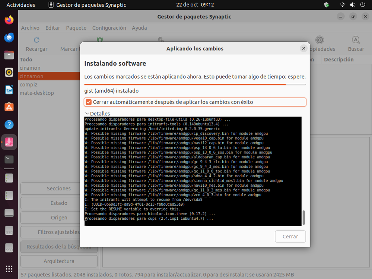The height and width of the screenshot is (279, 372).
Task: Click the Propiedades toolbar icon
Action: coord(319,40)
